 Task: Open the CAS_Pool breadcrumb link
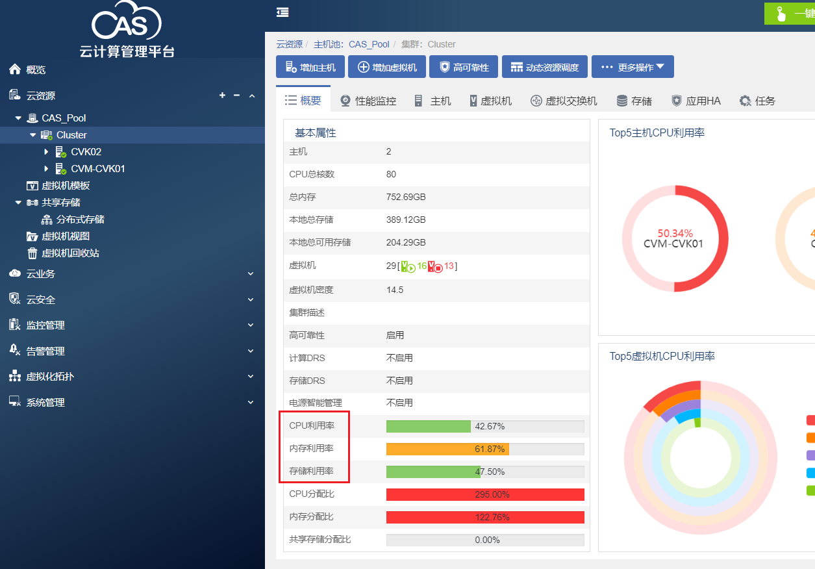(369, 44)
